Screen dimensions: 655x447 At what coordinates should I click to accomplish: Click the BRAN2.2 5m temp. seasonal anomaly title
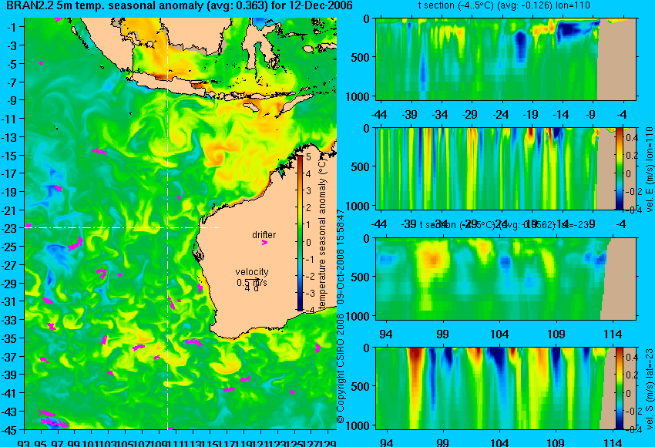click(180, 6)
